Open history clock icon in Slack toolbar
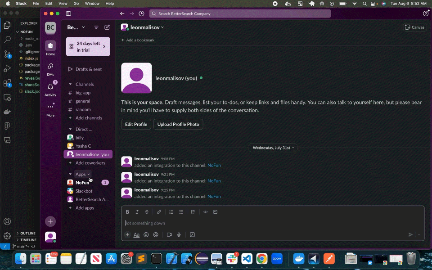Screen dimensions: 432x270 pyautogui.click(x=141, y=13)
